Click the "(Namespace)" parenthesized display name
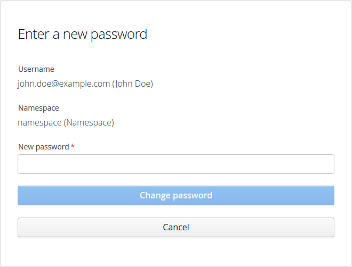352x267 pixels. (x=89, y=123)
